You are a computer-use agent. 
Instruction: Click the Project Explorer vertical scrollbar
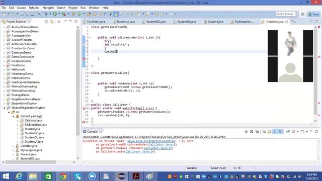click(78, 82)
